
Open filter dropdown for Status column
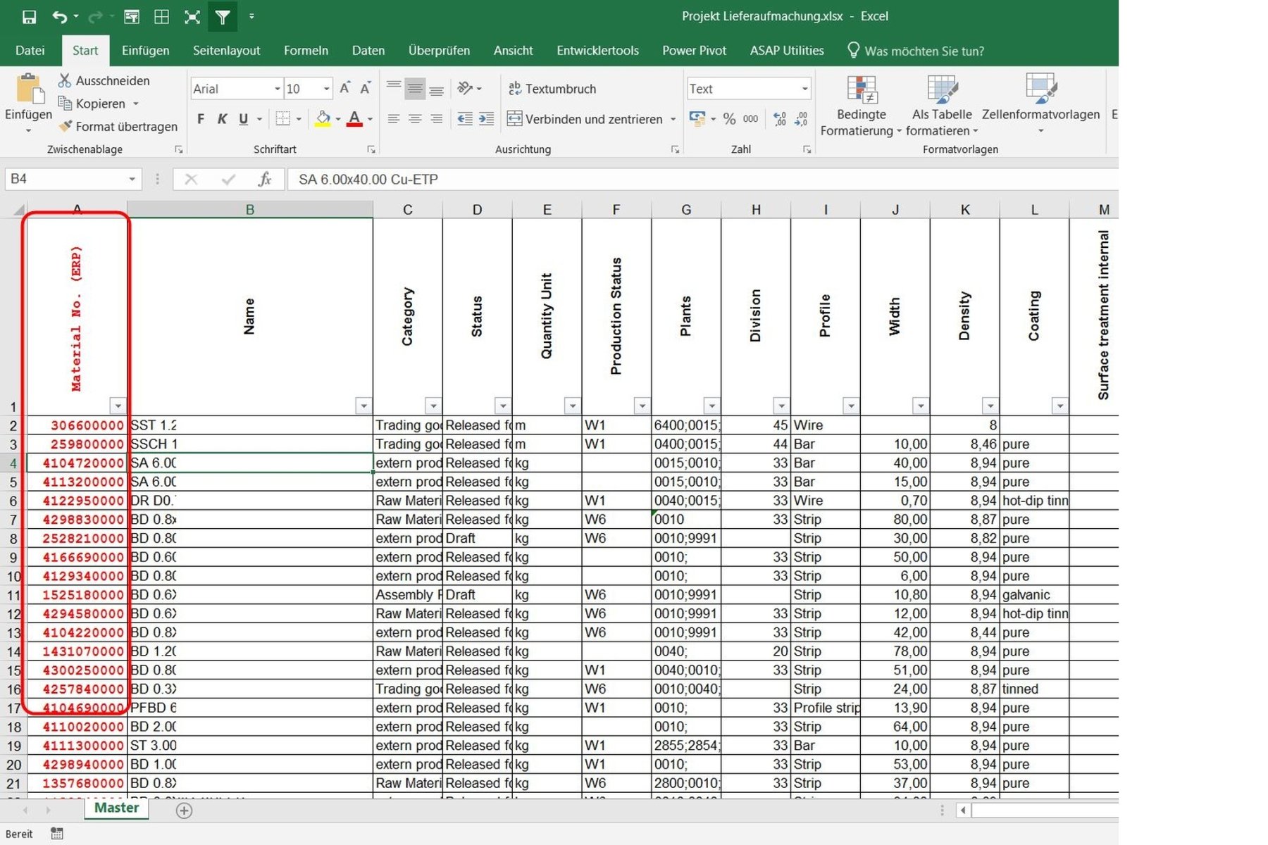pos(502,406)
